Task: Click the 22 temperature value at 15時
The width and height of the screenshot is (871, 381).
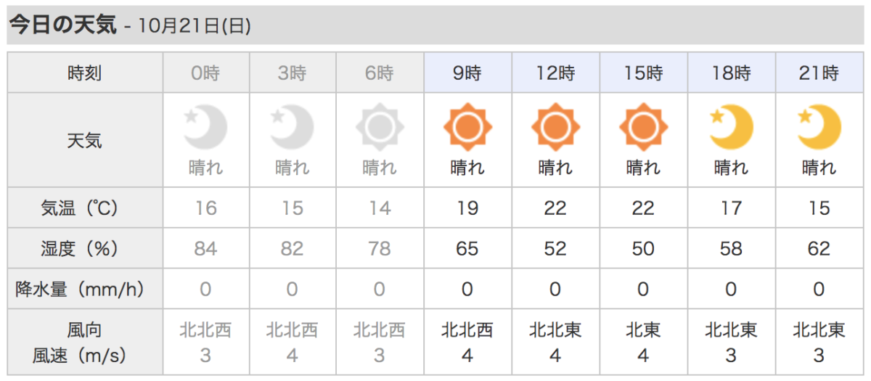Action: tap(643, 208)
